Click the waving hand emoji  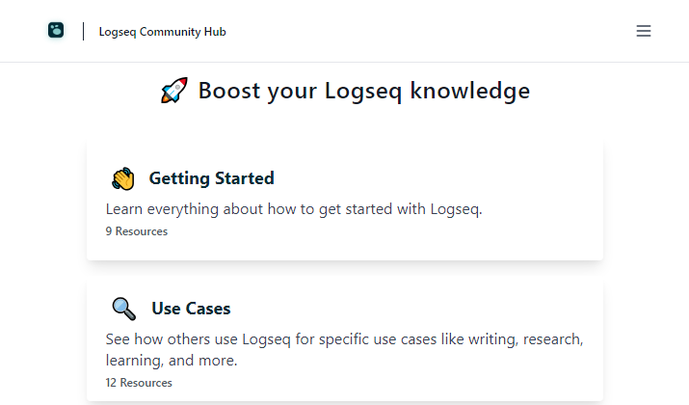pyautogui.click(x=123, y=178)
